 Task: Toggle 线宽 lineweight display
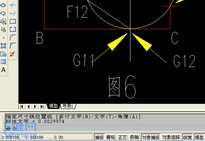click(187, 137)
